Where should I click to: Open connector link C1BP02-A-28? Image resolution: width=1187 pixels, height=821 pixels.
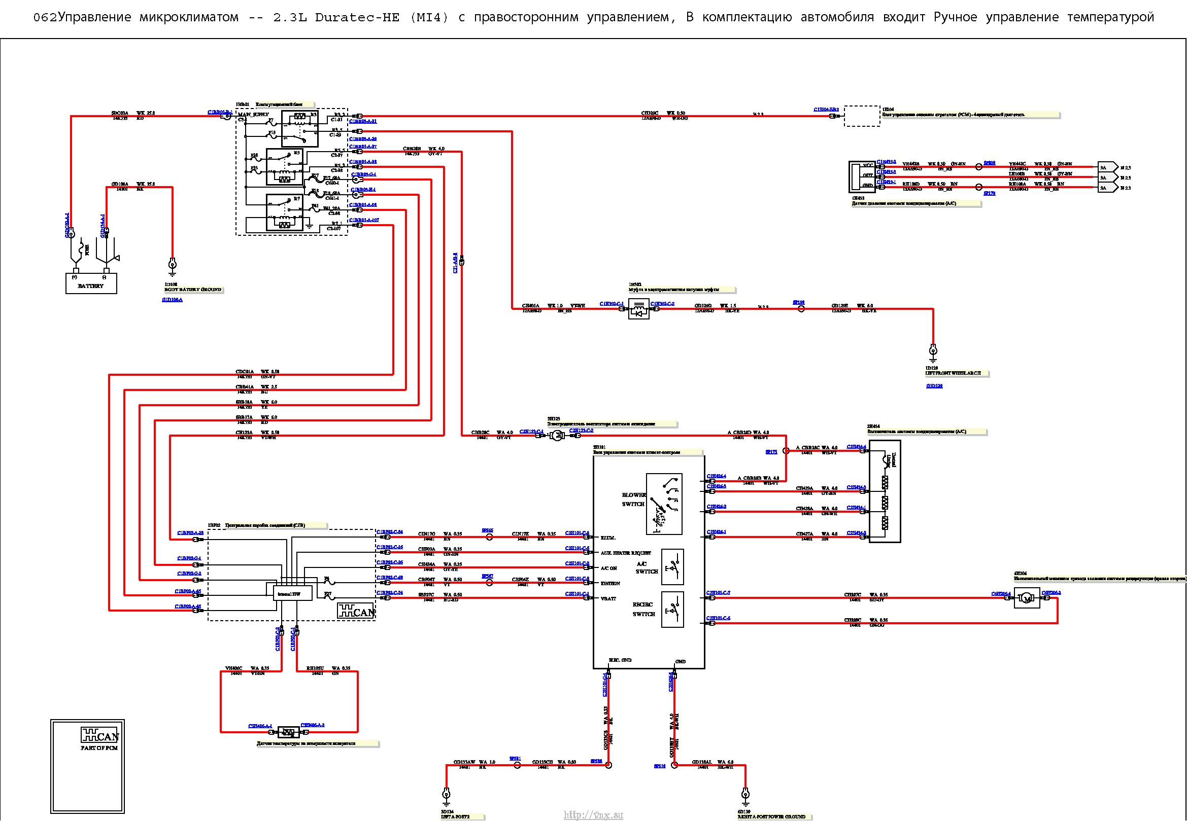(x=190, y=533)
